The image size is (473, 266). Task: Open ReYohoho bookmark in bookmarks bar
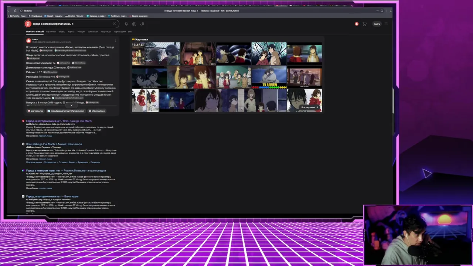tap(17, 16)
